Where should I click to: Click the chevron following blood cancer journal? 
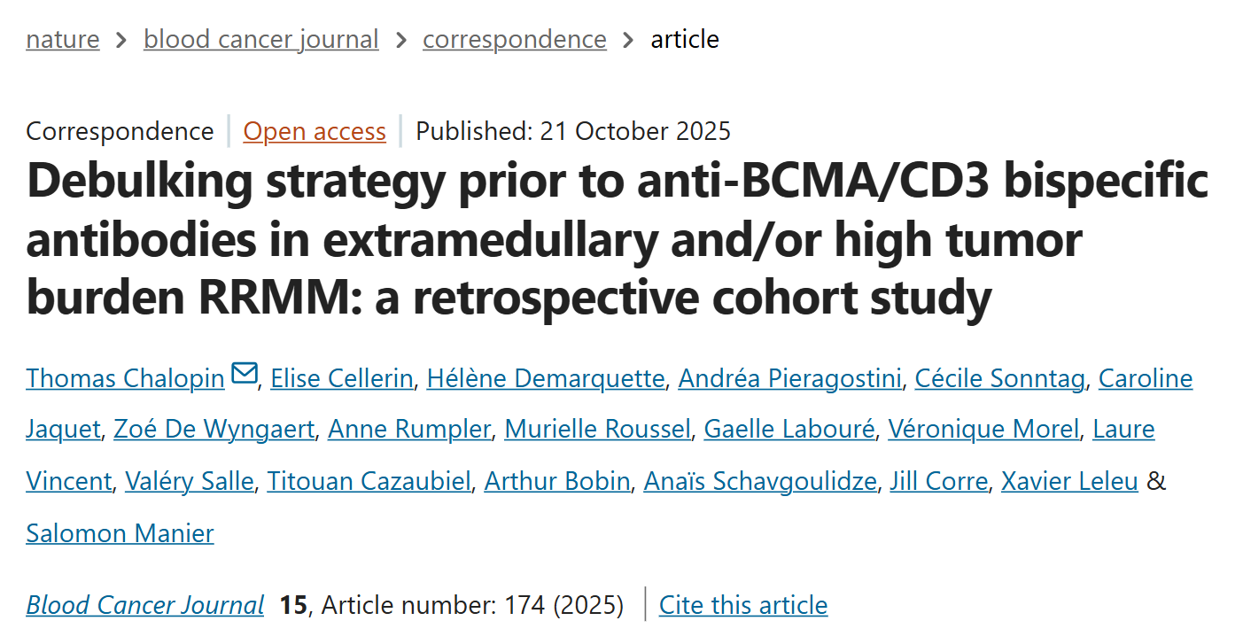point(400,39)
